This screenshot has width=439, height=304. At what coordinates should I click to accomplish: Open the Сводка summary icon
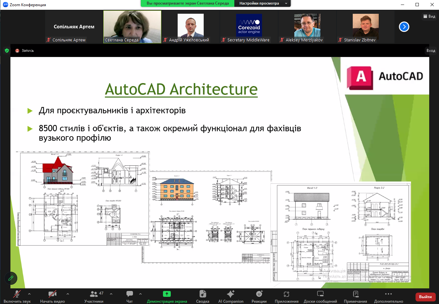coord(203,294)
